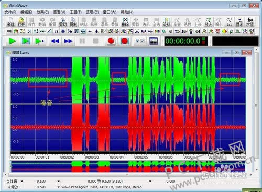Click the second green play-selection button
The image size is (262, 192).
(x=26, y=41)
